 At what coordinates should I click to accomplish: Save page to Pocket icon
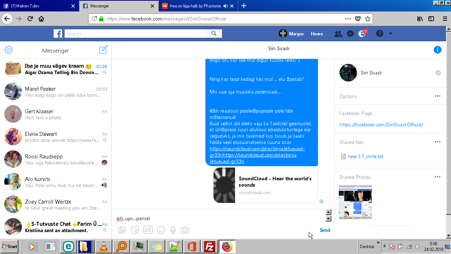[x=358, y=19]
